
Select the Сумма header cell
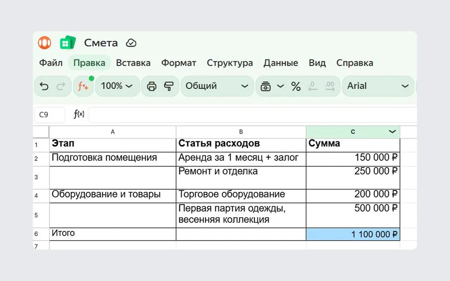353,145
